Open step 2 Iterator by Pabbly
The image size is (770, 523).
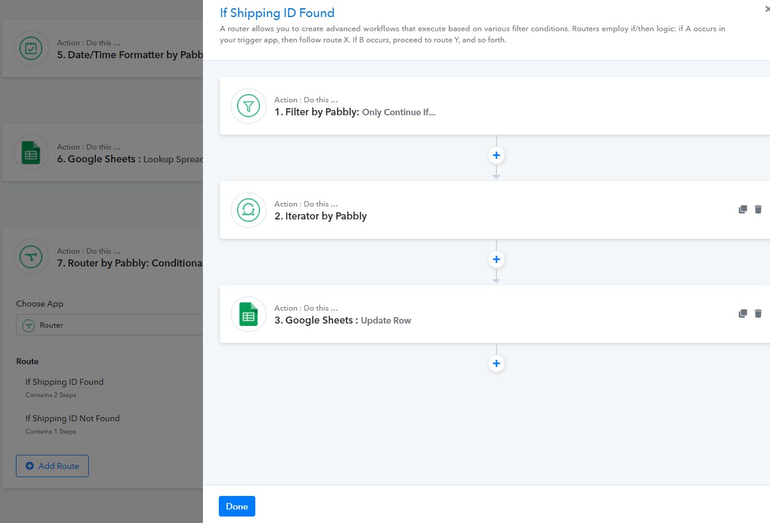[495, 210]
